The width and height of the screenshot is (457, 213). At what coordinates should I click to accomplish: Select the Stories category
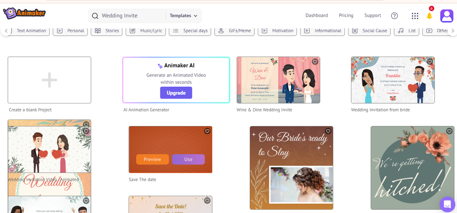pos(107,31)
